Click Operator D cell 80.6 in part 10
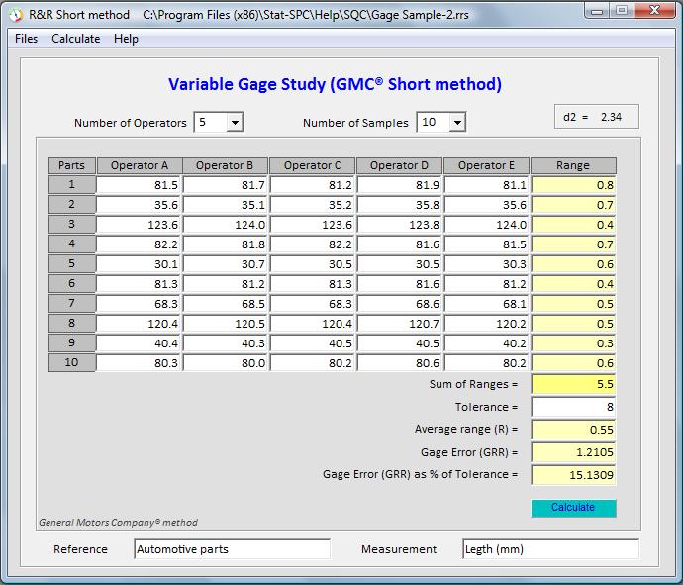The height and width of the screenshot is (585, 683). (x=400, y=363)
